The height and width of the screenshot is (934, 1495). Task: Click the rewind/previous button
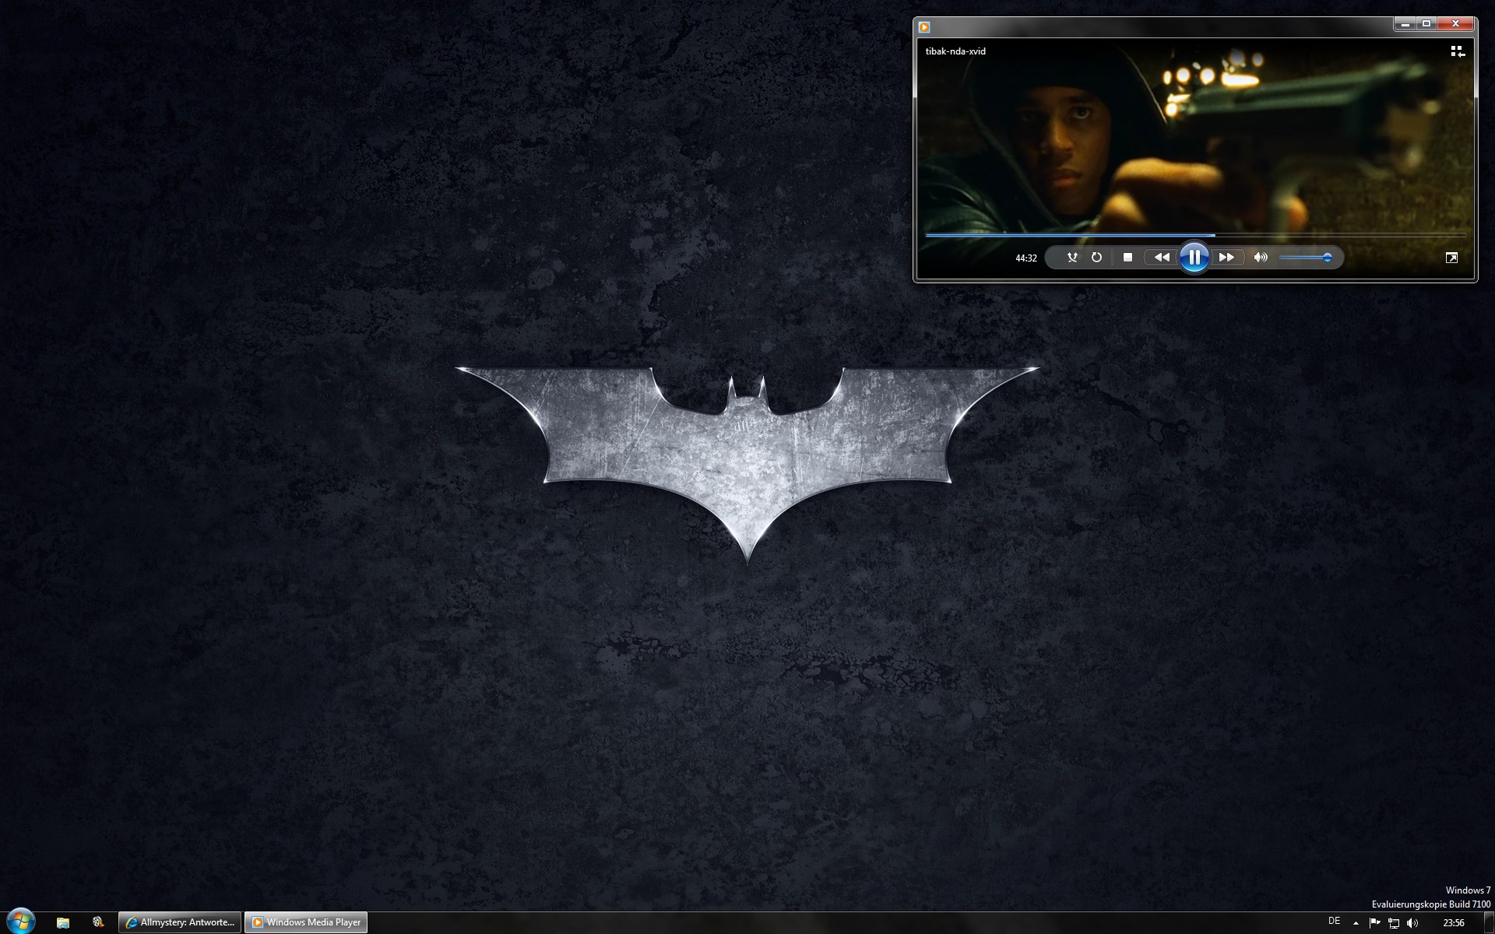coord(1161,258)
